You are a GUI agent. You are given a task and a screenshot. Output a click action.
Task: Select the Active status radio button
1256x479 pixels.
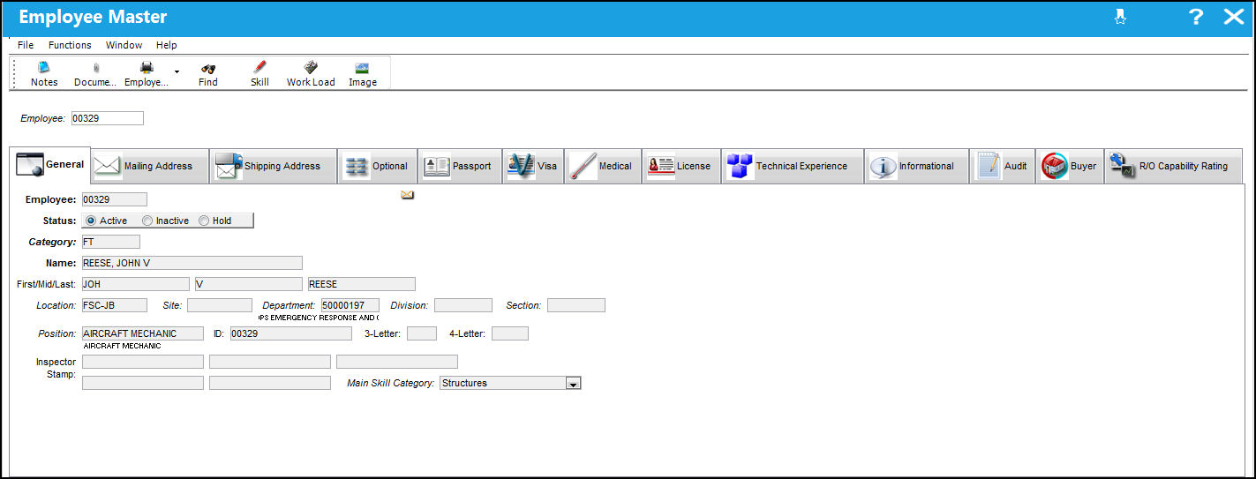coord(91,221)
